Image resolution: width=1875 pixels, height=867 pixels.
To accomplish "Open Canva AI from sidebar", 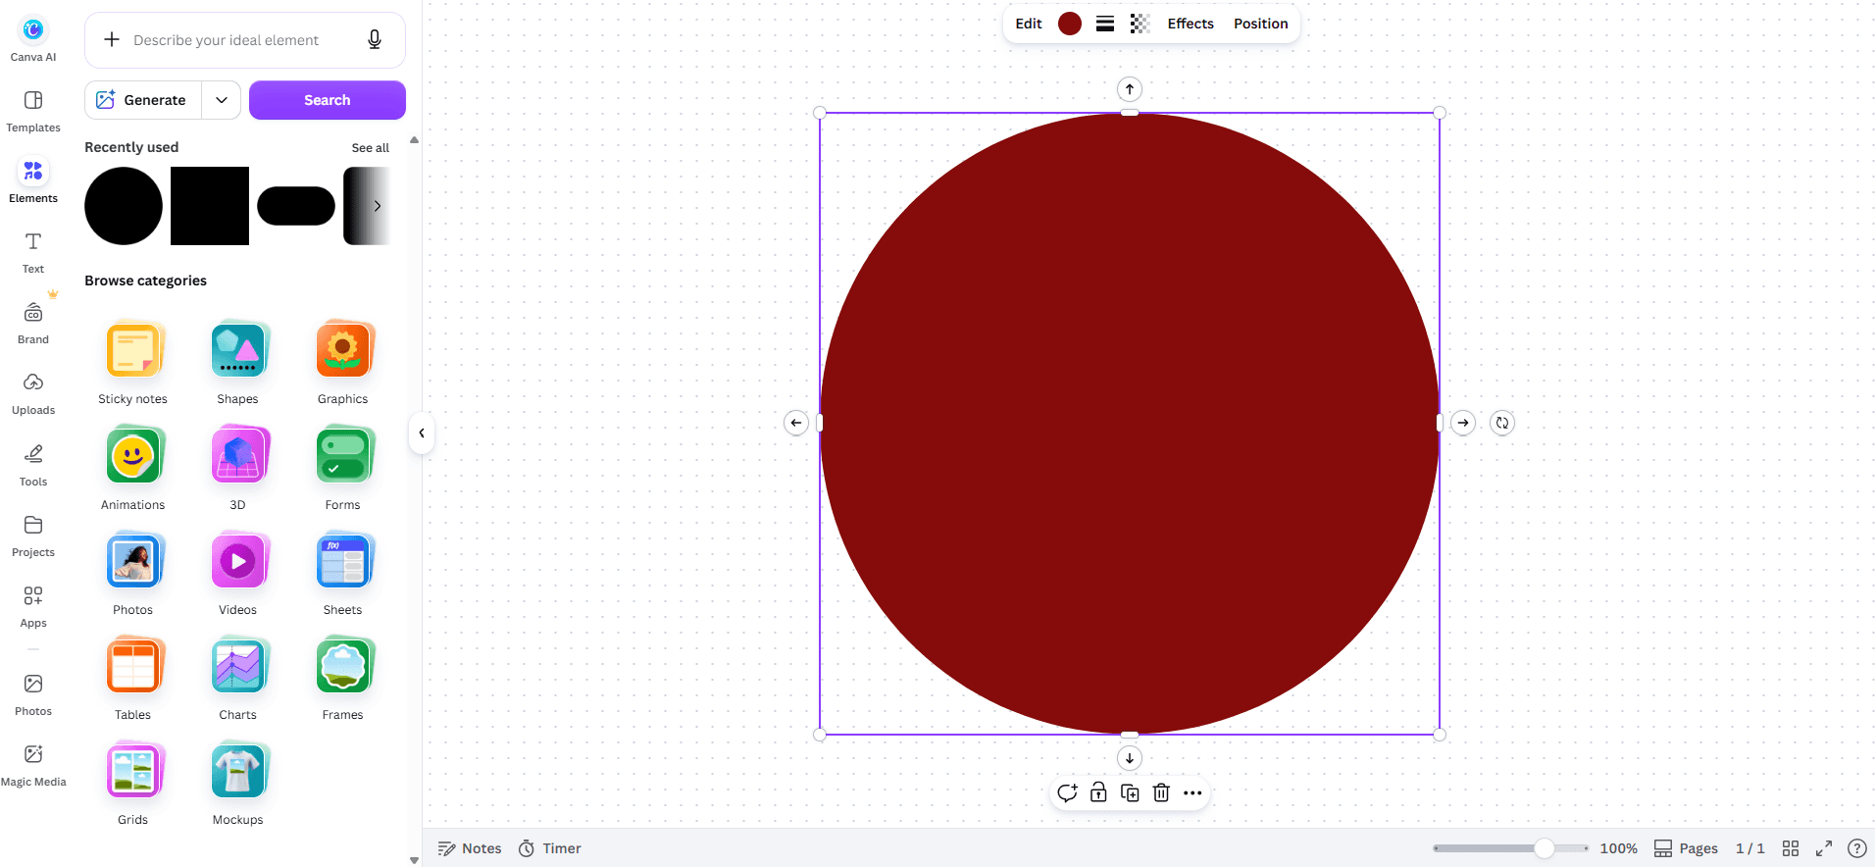I will [x=33, y=39].
